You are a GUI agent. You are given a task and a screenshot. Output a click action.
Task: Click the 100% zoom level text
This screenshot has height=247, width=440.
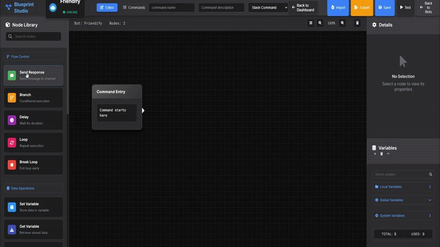331,23
